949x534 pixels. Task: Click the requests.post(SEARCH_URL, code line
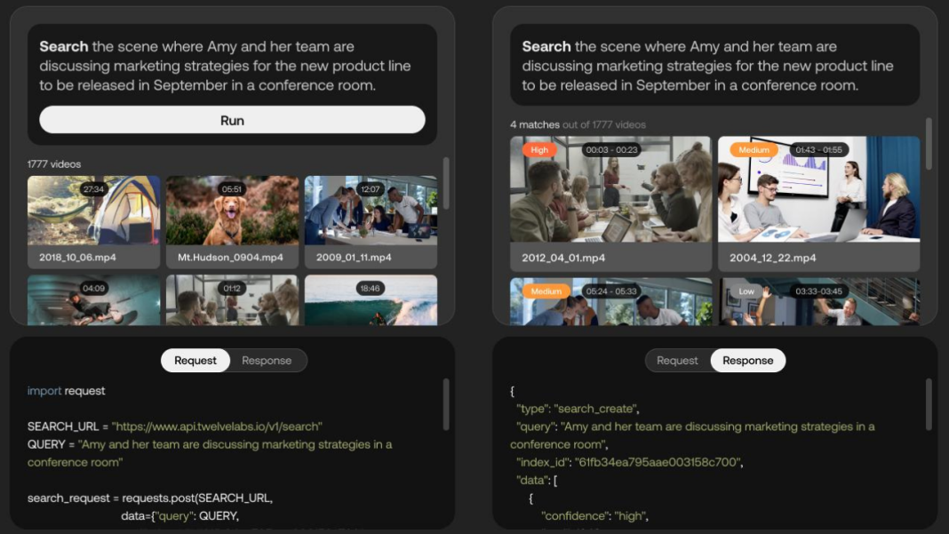149,498
